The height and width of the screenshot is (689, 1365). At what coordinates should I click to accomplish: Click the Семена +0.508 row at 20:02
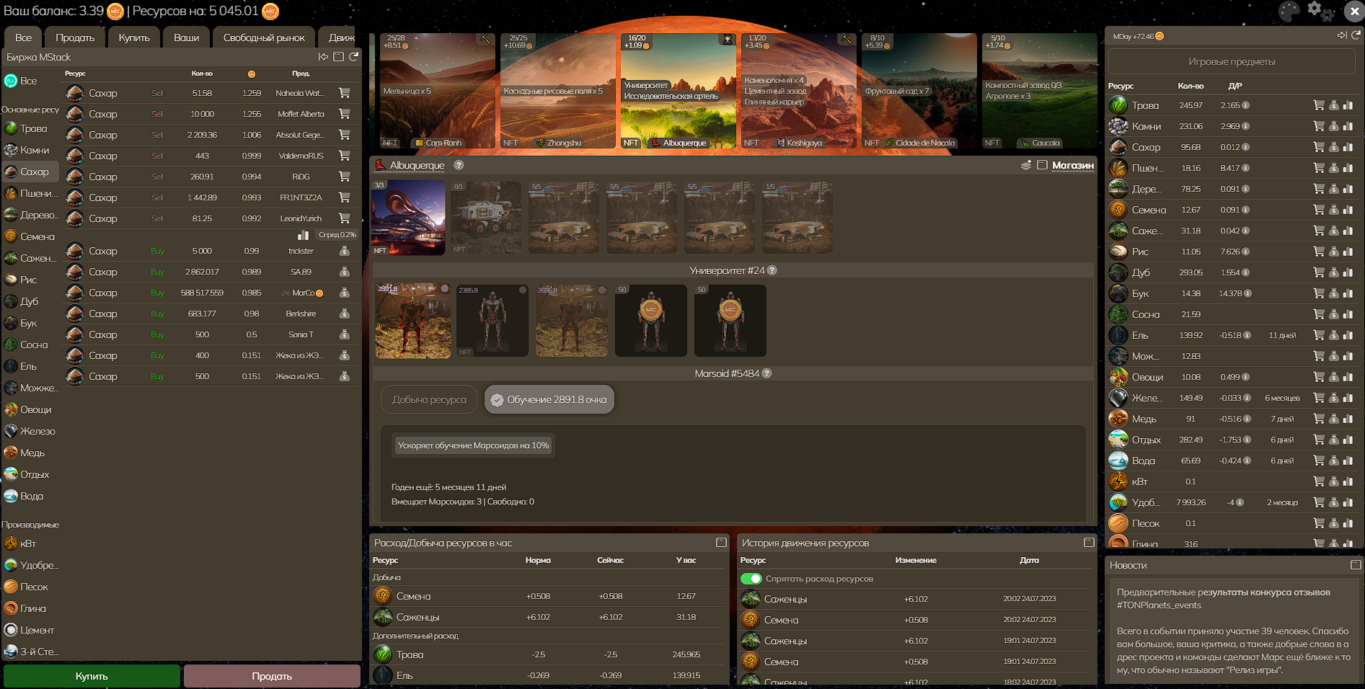916,620
